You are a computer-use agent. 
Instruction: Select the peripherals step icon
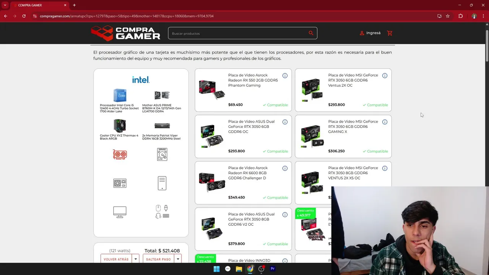coord(162,212)
